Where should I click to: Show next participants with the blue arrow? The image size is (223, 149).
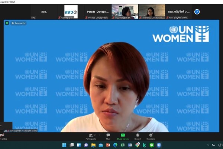(197, 12)
